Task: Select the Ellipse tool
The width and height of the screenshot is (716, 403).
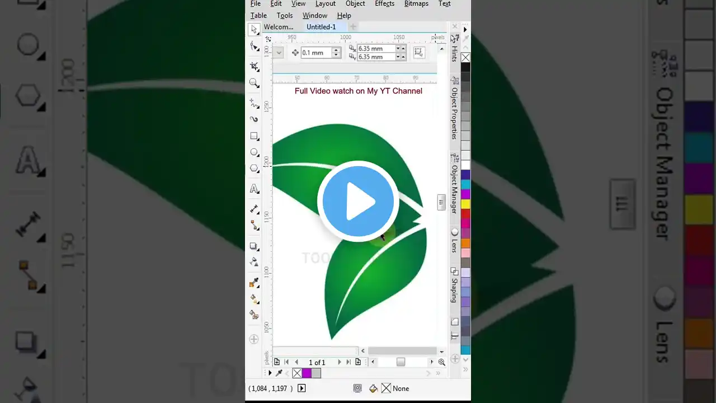Action: click(x=254, y=152)
